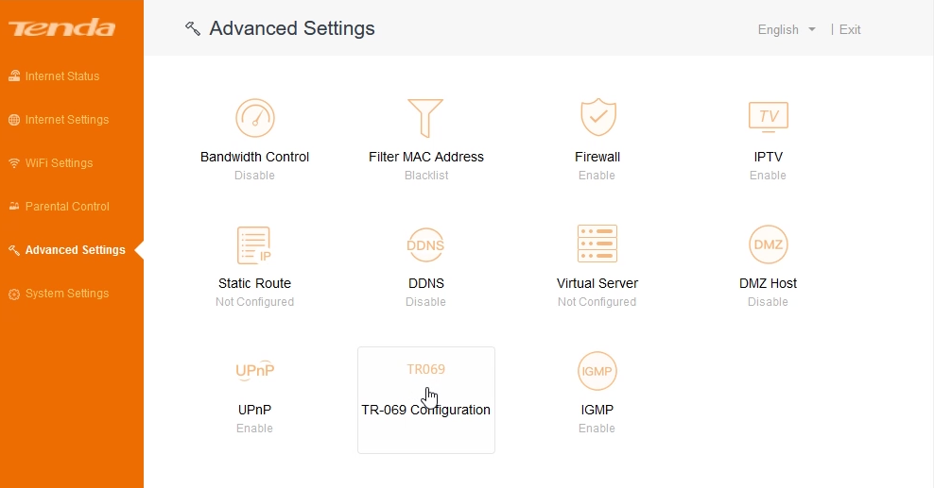Click the Exit link
934x488 pixels.
point(850,29)
